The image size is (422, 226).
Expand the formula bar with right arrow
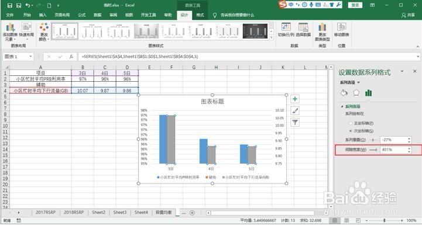[418, 57]
